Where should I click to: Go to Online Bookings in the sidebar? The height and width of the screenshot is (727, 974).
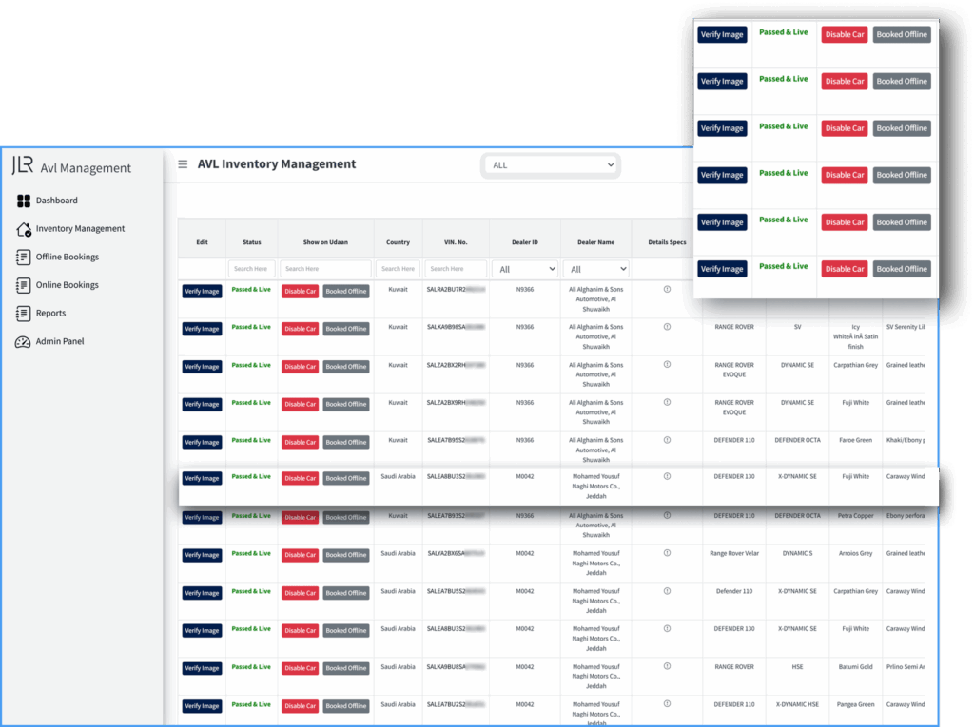click(x=67, y=285)
